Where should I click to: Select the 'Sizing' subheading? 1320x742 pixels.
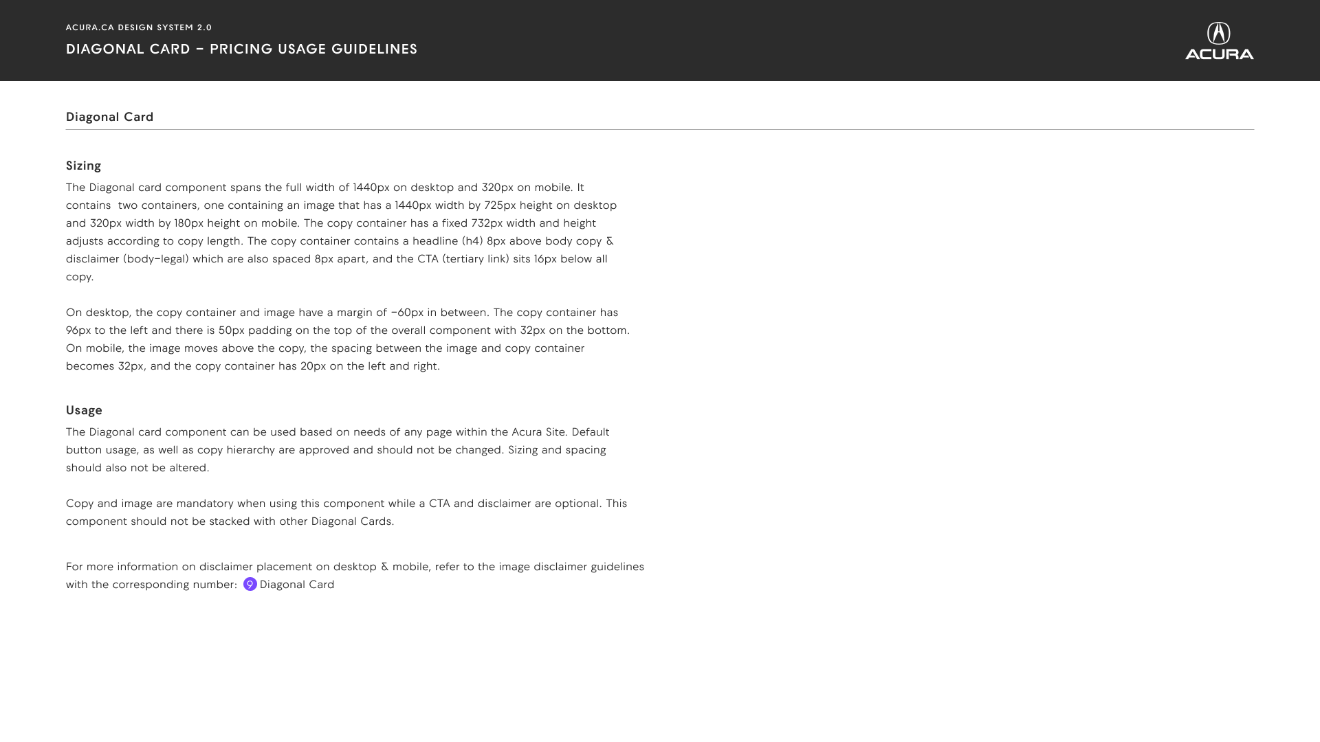tap(83, 166)
